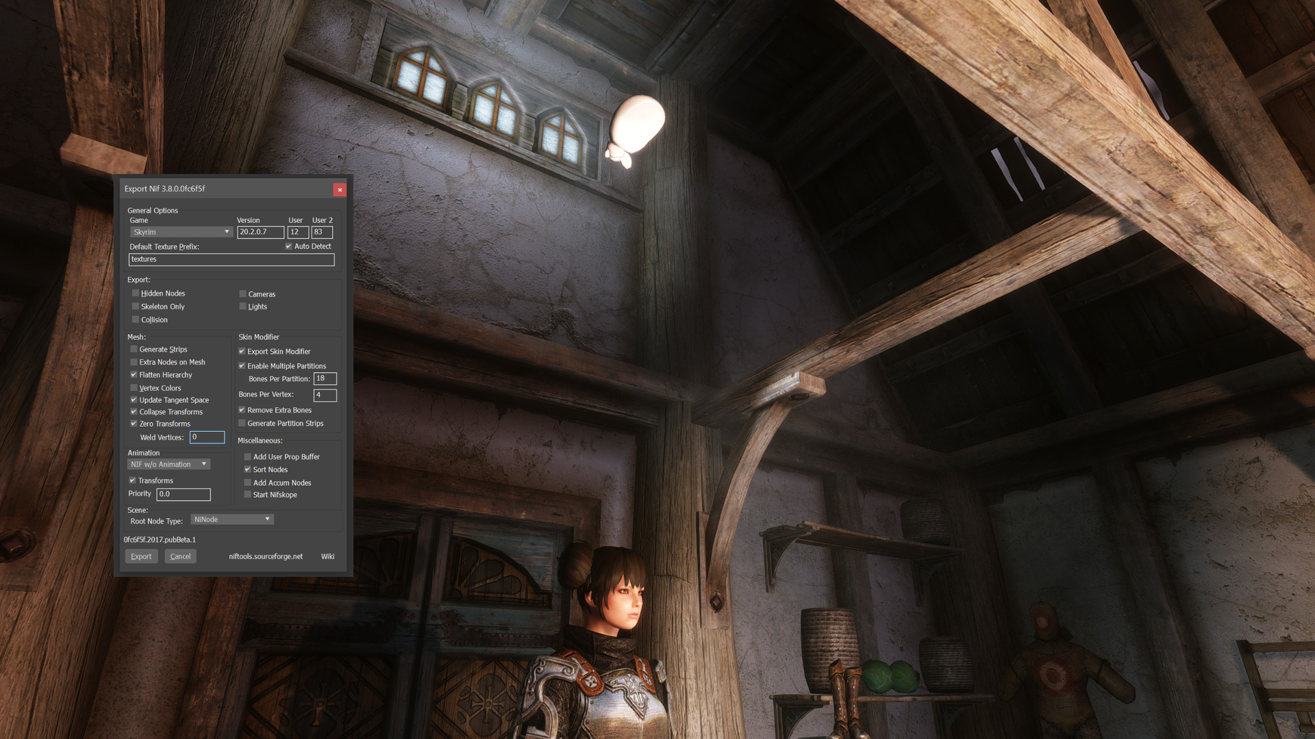The image size is (1315, 739).
Task: Enable Hidden Nodes export
Action: click(136, 294)
